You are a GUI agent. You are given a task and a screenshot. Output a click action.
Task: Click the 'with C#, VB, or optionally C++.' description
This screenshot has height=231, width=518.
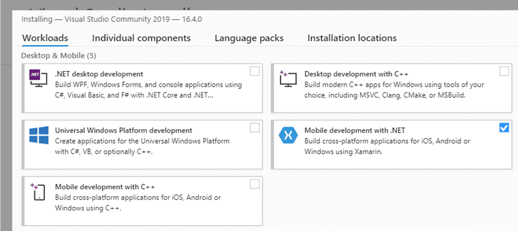pyautogui.click(x=104, y=152)
